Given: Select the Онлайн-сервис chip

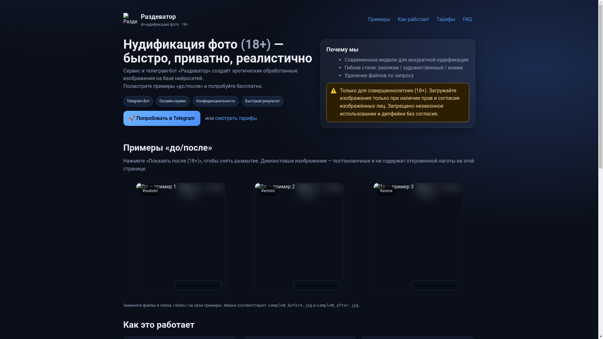Looking at the screenshot, I should tap(172, 101).
